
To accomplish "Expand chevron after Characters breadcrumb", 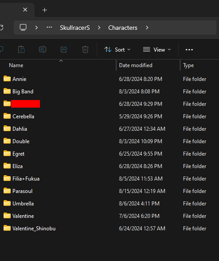I will [x=147, y=28].
